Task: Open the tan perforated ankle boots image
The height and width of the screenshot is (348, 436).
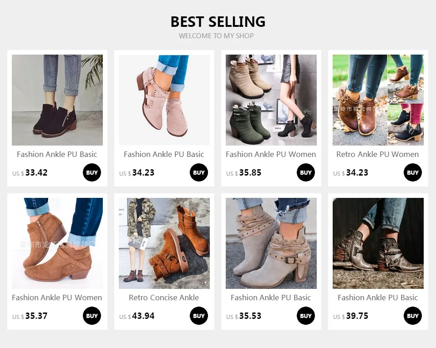Action: point(57,243)
